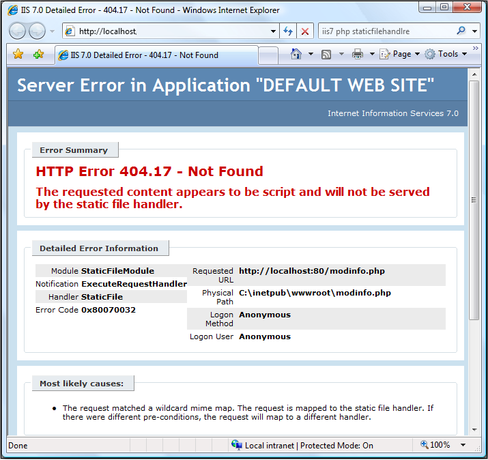Open the search provider options dropdown
The width and height of the screenshot is (488, 460).
474,31
